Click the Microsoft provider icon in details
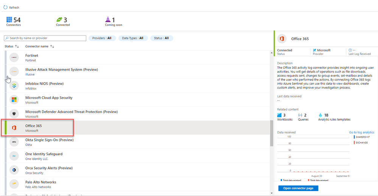The width and height of the screenshot is (378, 196). tap(314, 50)
